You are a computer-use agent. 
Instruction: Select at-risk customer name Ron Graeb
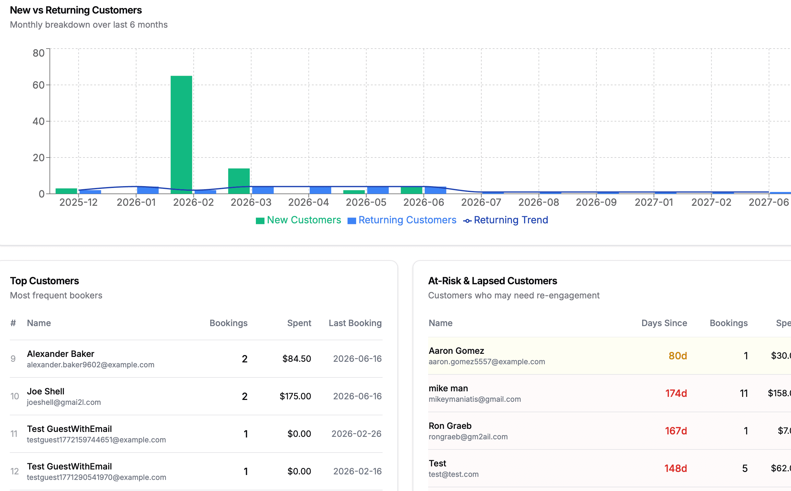pos(450,426)
